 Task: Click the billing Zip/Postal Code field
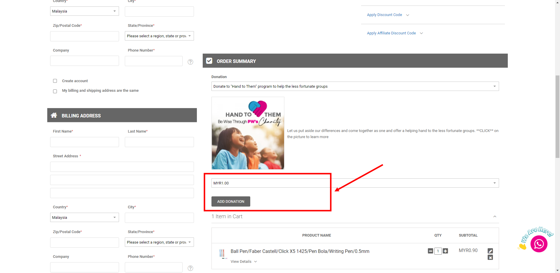pyautogui.click(x=85, y=242)
